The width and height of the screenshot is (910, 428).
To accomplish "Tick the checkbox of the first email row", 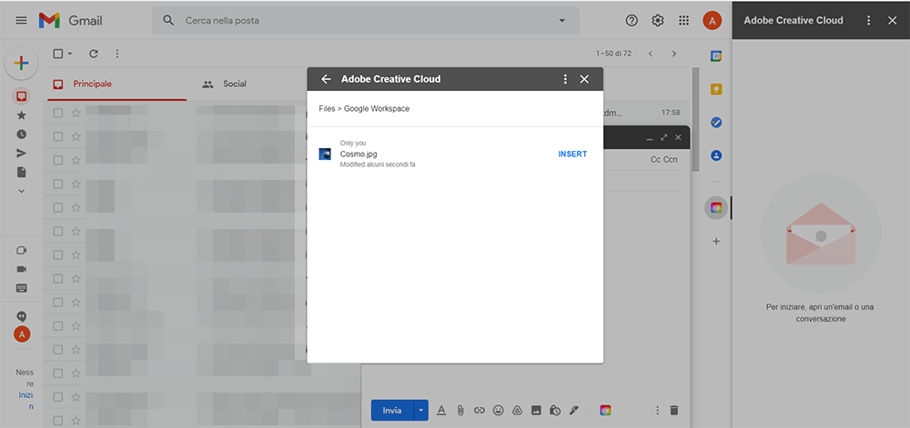I will [x=58, y=113].
